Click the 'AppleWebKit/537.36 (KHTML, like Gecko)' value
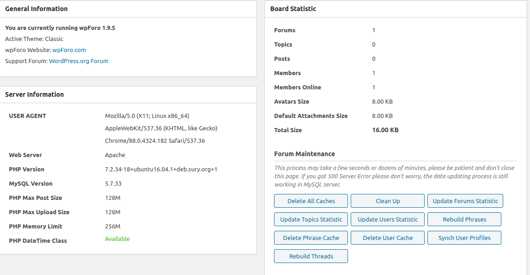The image size is (530, 275). (161, 129)
